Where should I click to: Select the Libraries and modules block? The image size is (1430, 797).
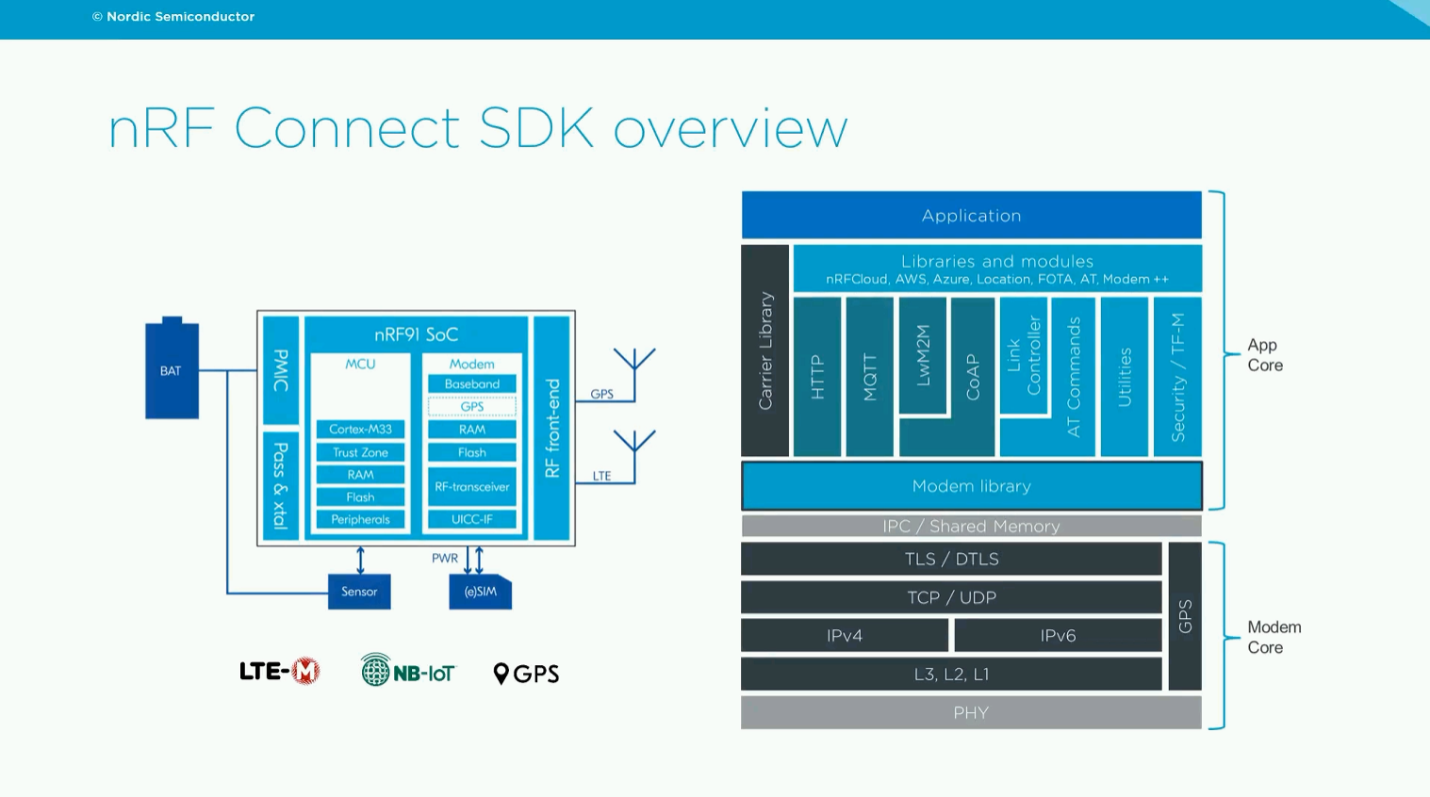997,268
